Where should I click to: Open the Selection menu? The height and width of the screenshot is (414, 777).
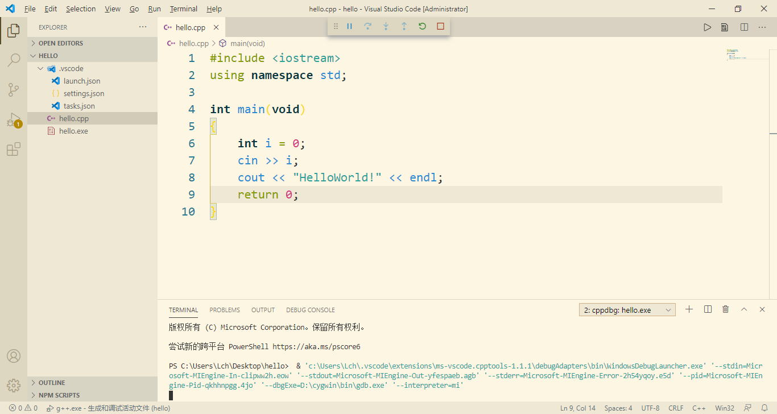[81, 9]
